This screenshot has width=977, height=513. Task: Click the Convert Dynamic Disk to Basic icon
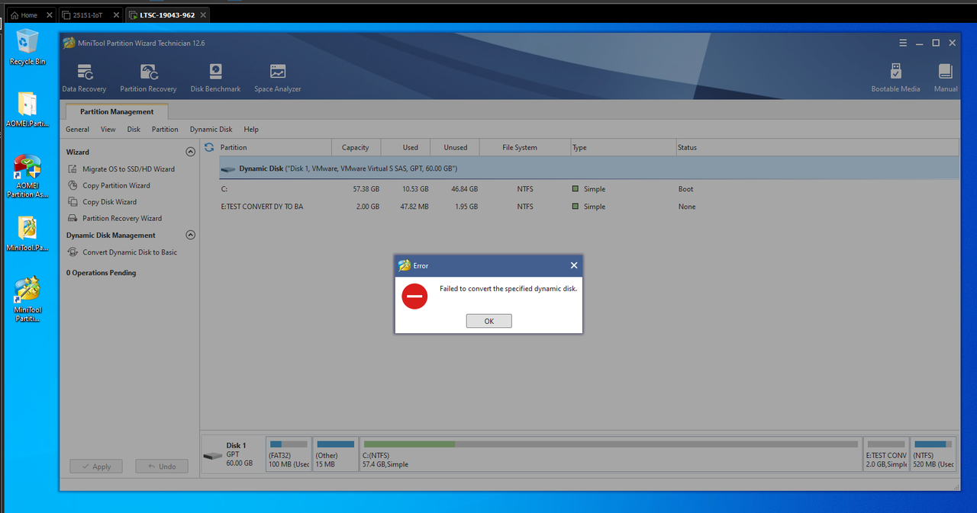[73, 252]
